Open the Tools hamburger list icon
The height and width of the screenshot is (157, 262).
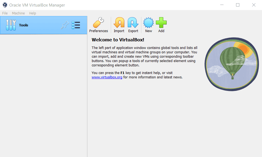[x=76, y=25]
